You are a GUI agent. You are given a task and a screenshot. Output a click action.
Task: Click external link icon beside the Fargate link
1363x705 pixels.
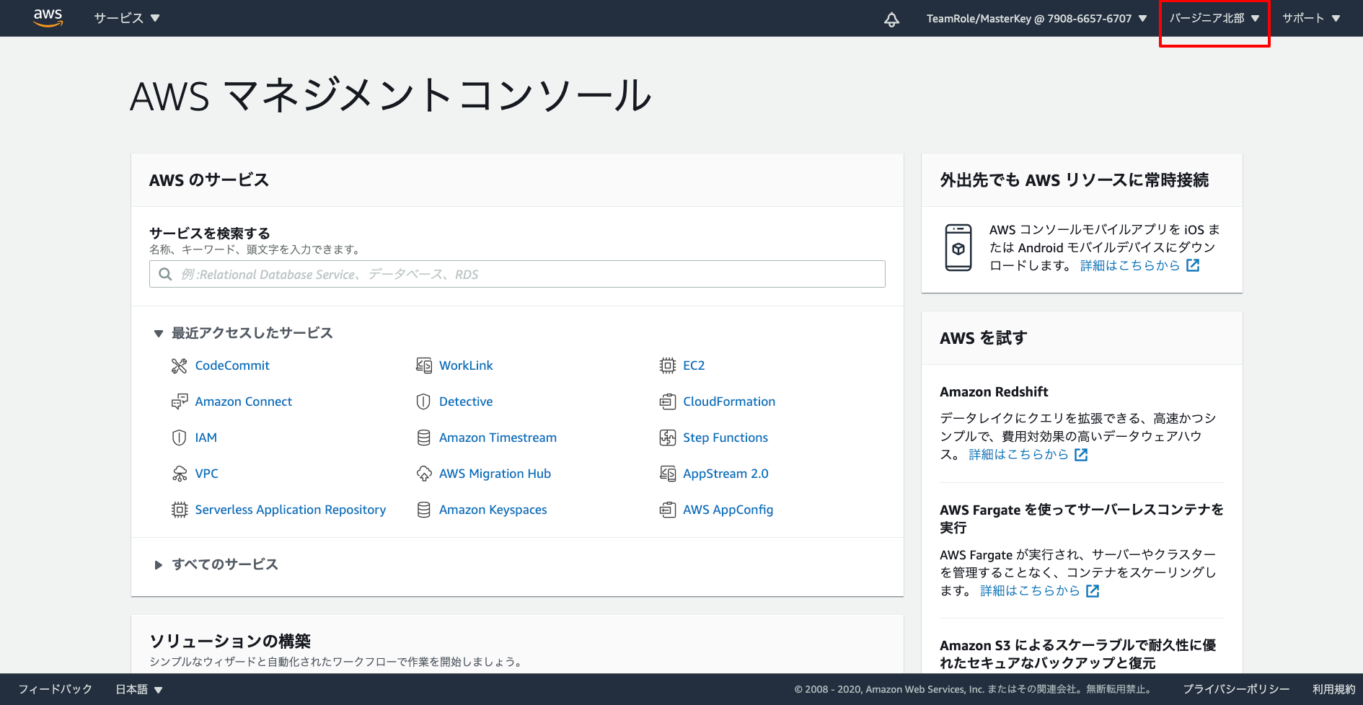click(1093, 591)
